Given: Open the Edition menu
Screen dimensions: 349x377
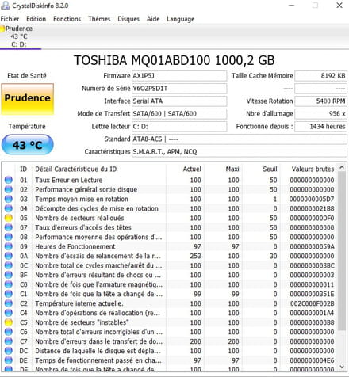Looking at the screenshot, I should 36,19.
